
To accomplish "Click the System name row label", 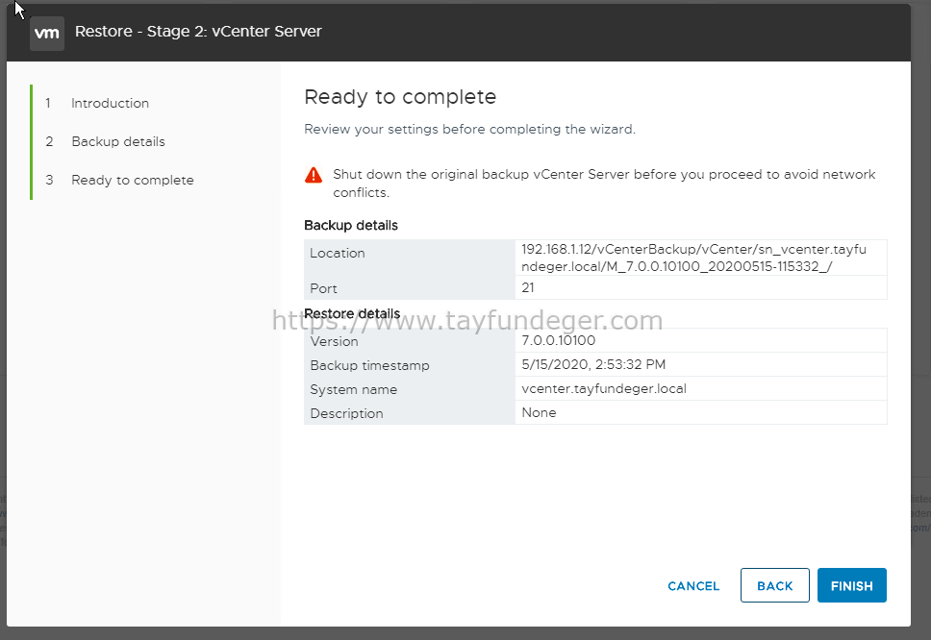I will coord(353,390).
